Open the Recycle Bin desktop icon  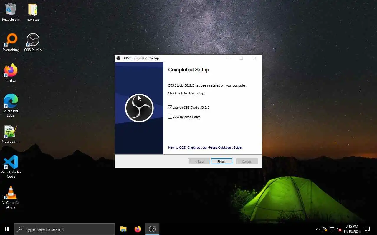coord(11,12)
